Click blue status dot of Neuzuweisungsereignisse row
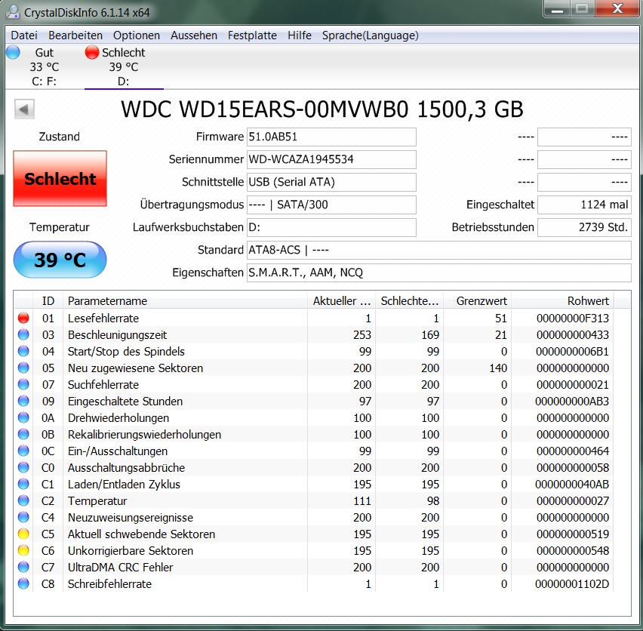The width and height of the screenshot is (643, 631). pos(24,518)
